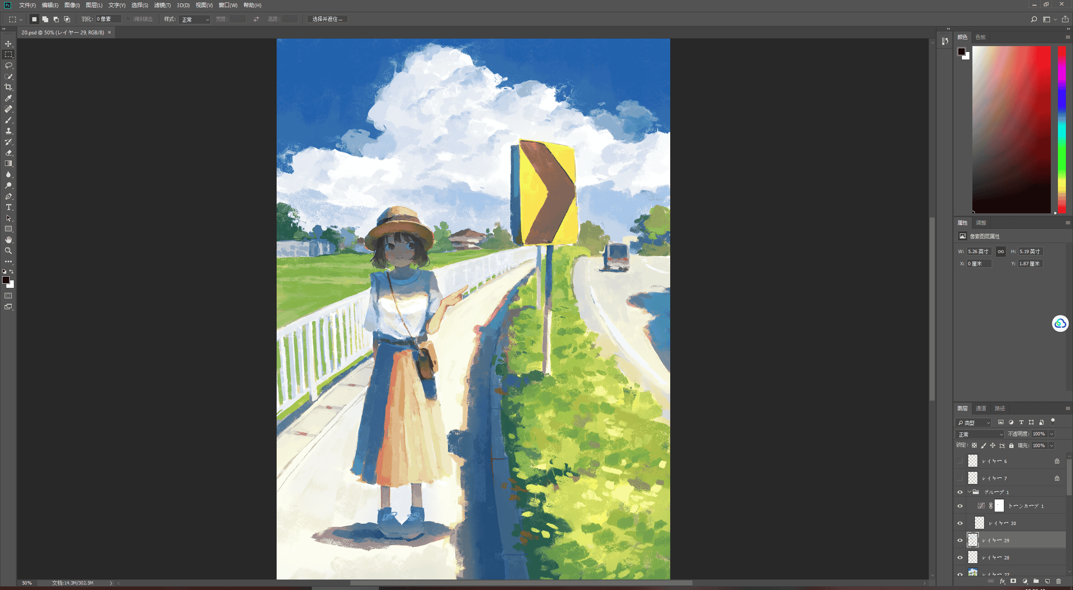Hide the トーンカーブ 1 adjustment layer
Screen dimensions: 1073x590
tap(960, 506)
